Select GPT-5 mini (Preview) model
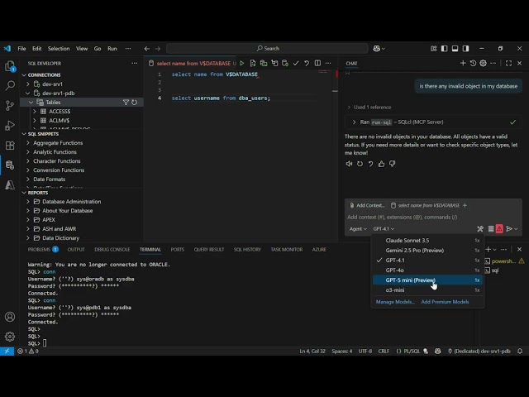The image size is (529, 397). point(427,280)
